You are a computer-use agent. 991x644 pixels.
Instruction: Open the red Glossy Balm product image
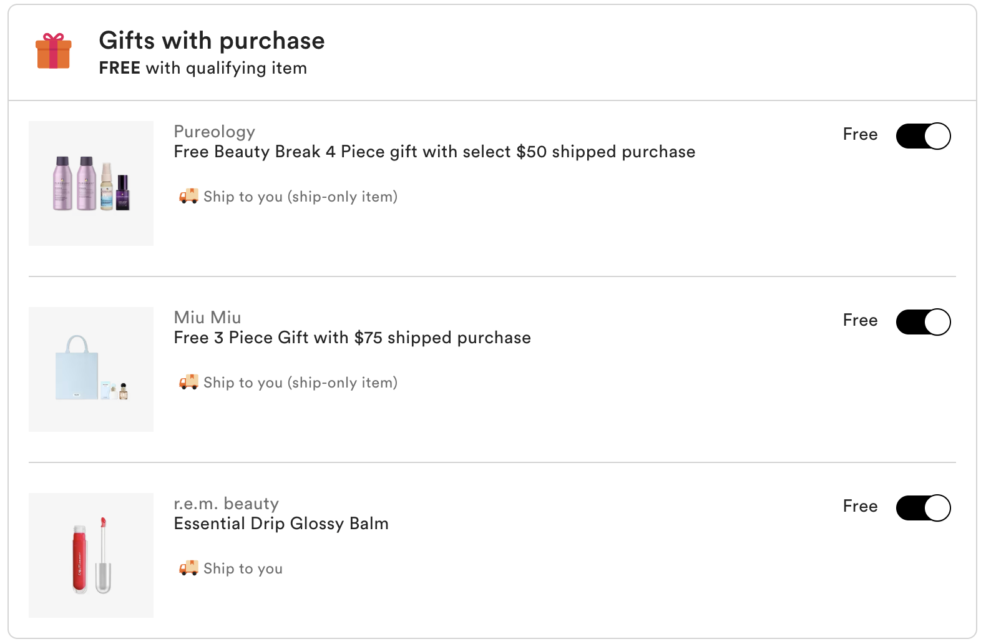[91, 555]
